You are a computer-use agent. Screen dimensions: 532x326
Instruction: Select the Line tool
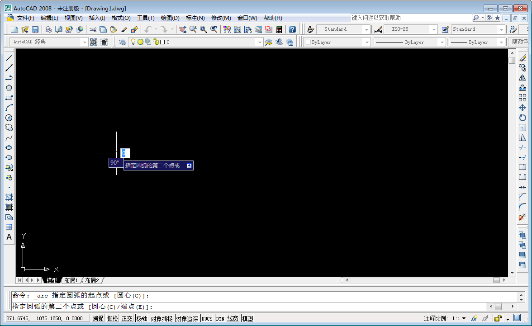coord(9,58)
